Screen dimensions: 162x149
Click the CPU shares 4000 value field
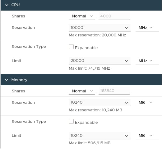[x=114, y=16]
